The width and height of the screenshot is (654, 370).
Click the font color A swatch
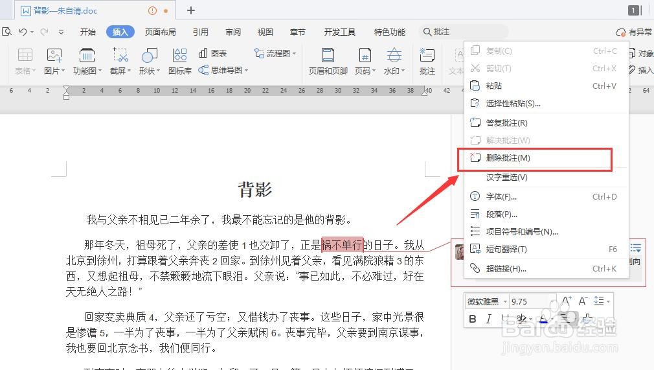pyautogui.click(x=543, y=319)
